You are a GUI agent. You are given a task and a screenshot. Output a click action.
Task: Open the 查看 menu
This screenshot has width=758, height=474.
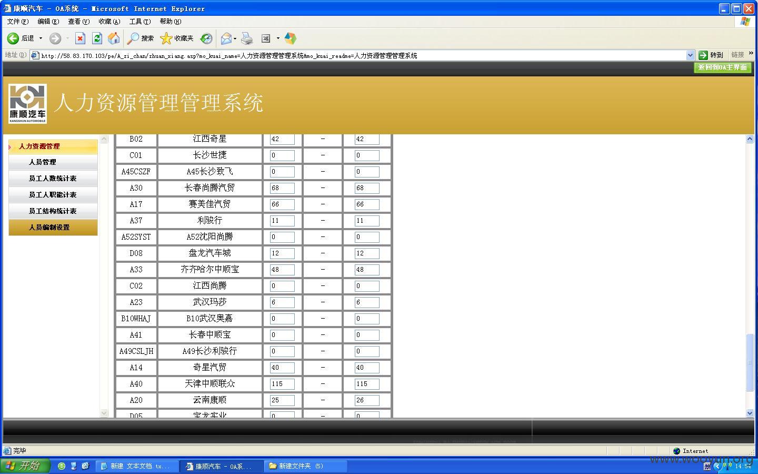point(78,22)
